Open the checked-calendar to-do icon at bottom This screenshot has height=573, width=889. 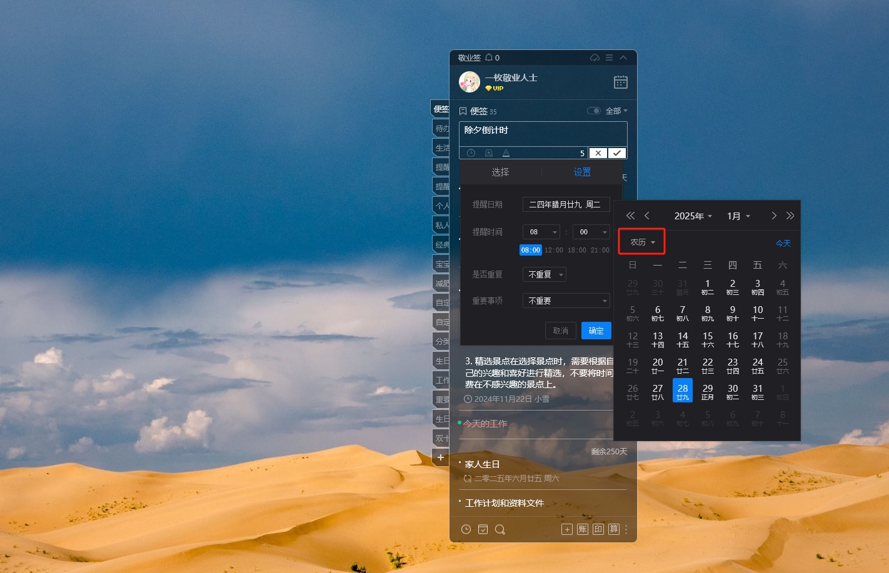[x=483, y=529]
